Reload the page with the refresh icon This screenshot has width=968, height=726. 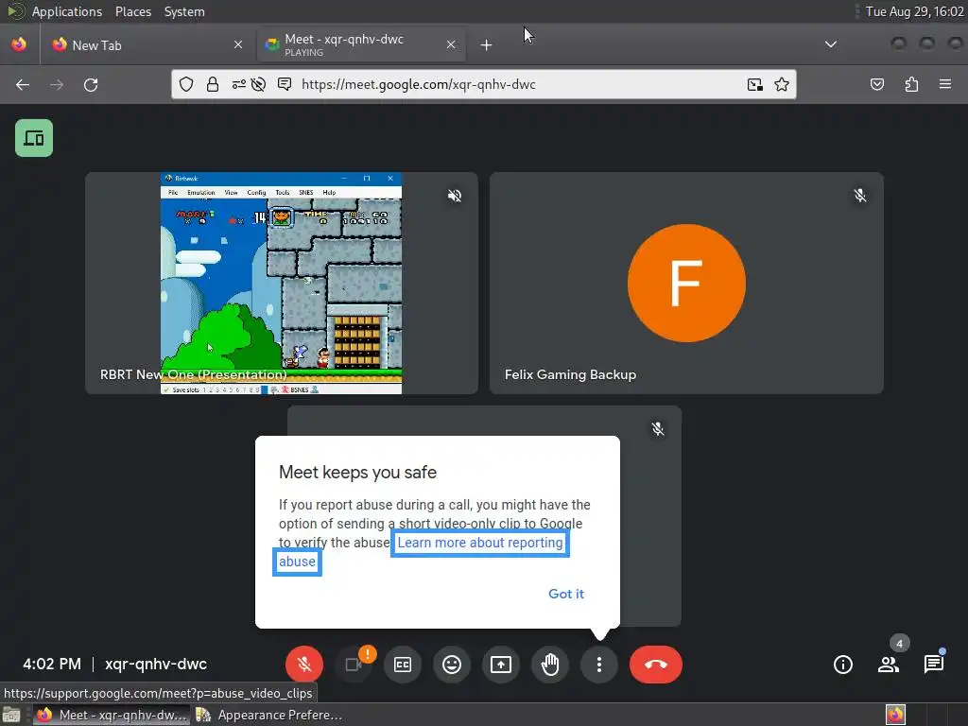coord(91,84)
